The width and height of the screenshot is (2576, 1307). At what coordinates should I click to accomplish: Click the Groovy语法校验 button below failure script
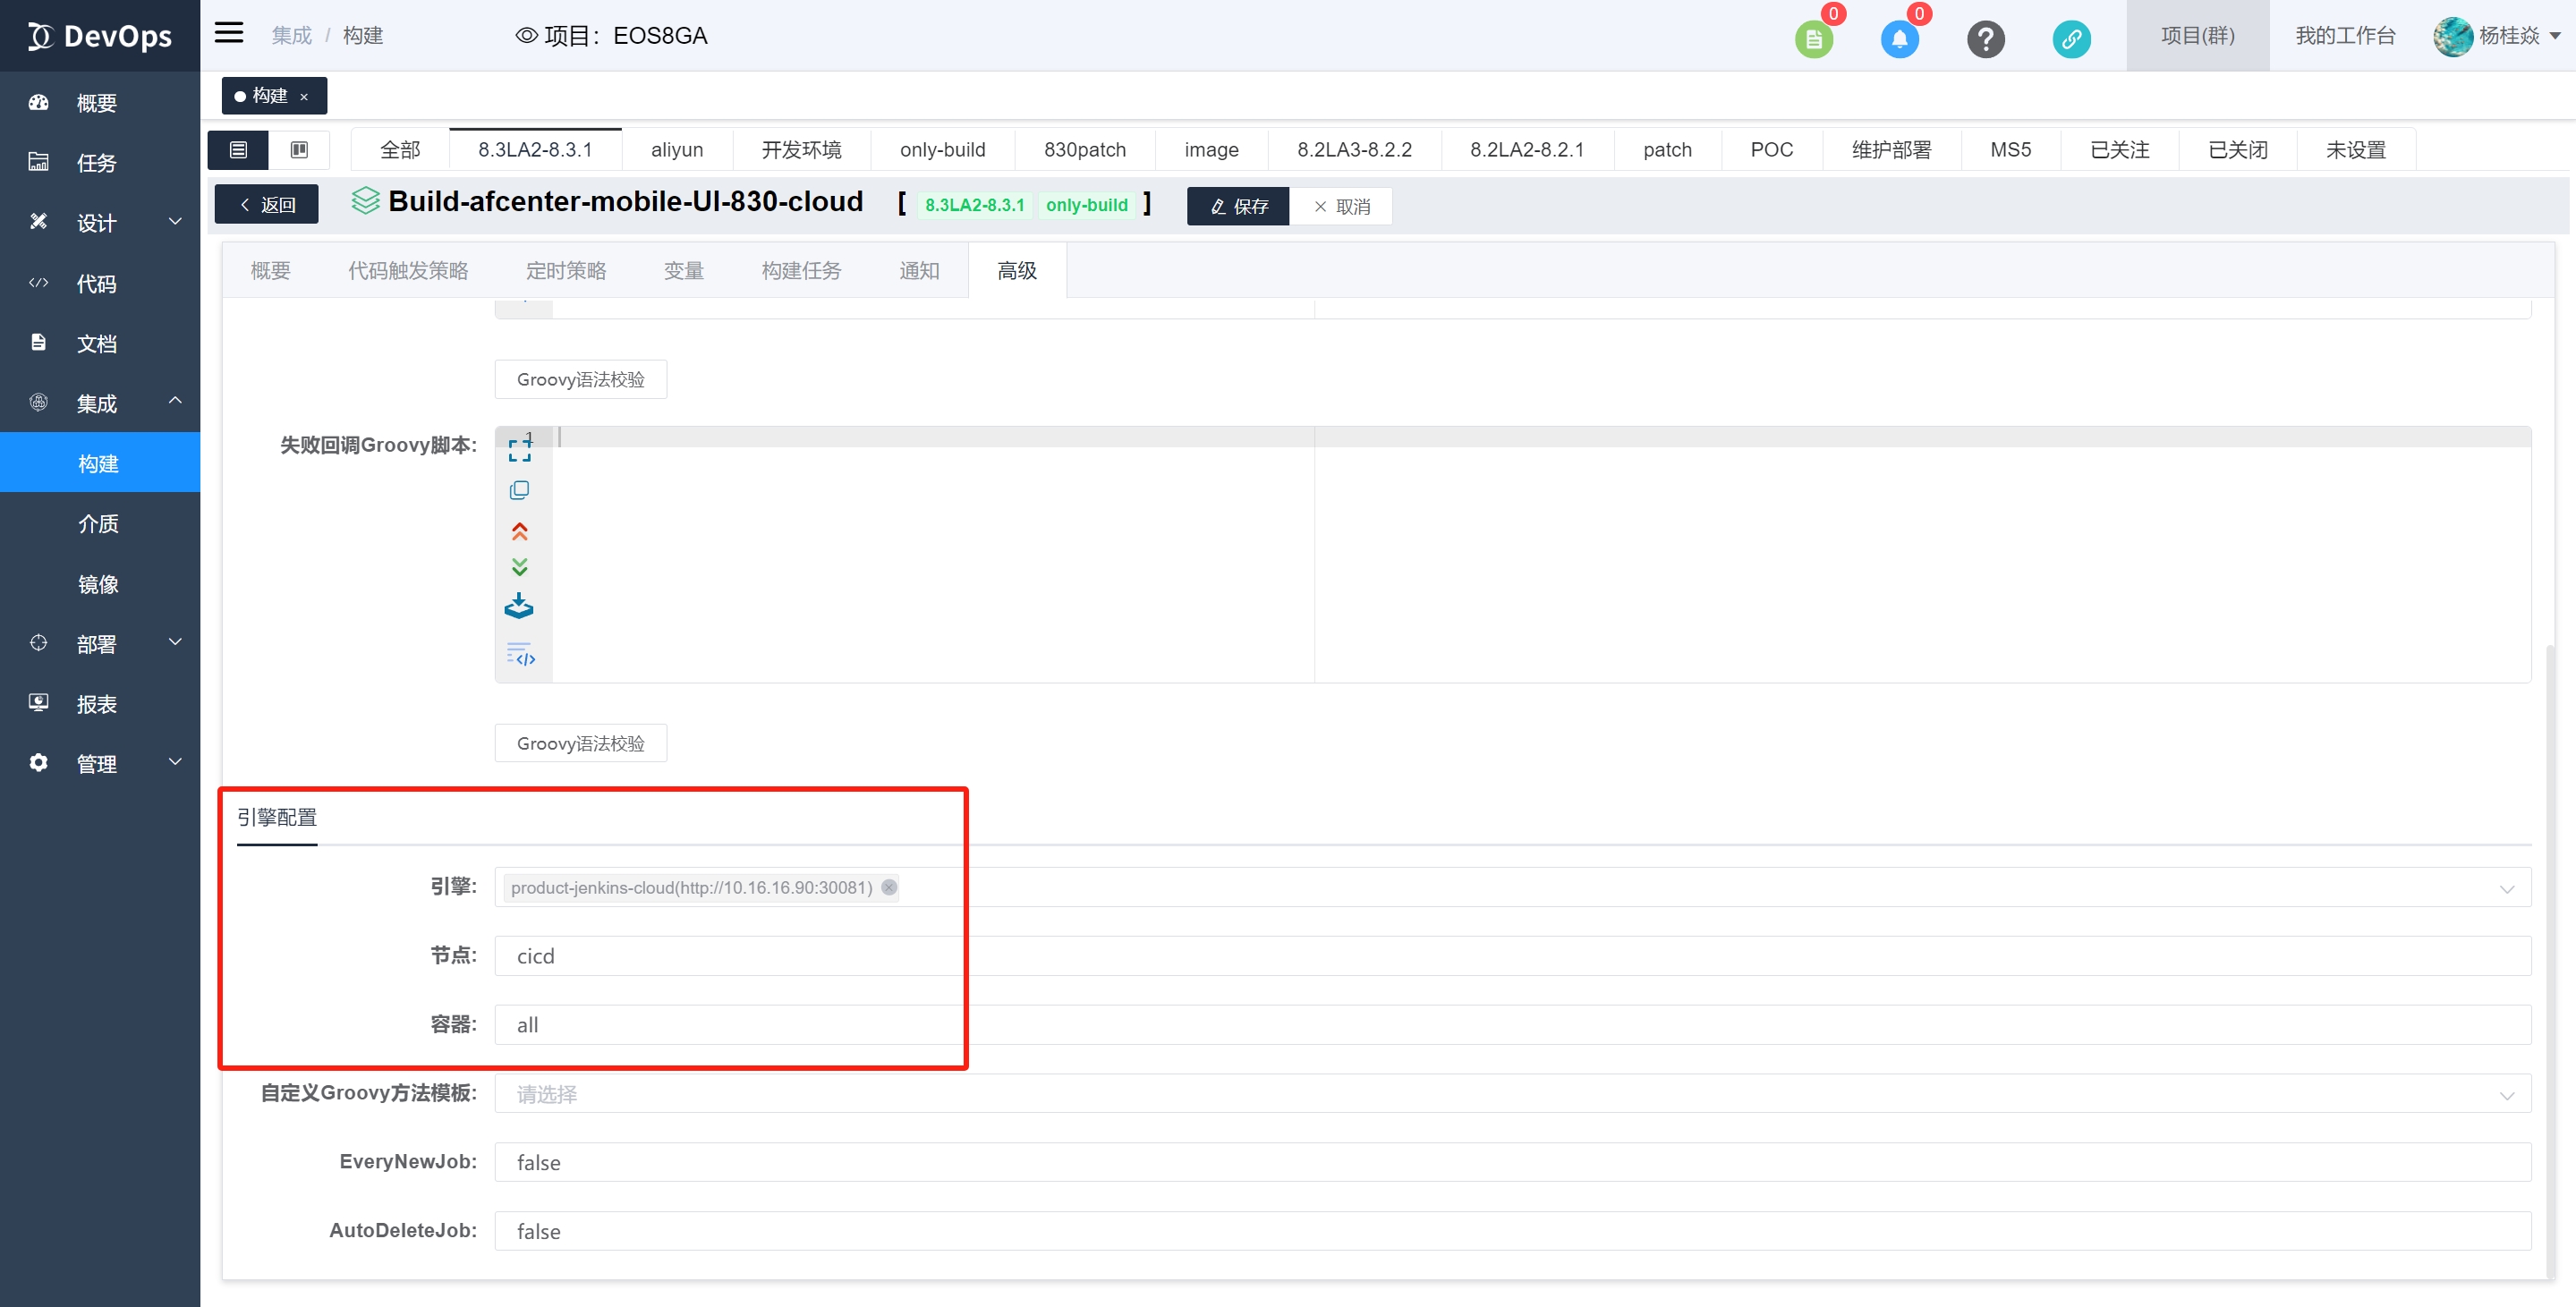click(x=580, y=743)
